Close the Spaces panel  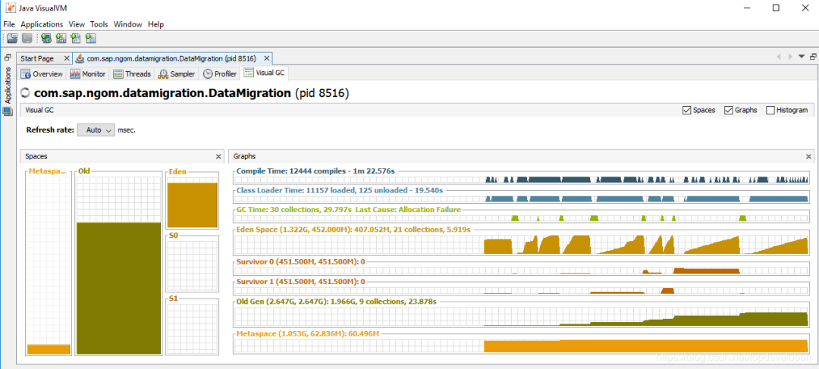(218, 156)
